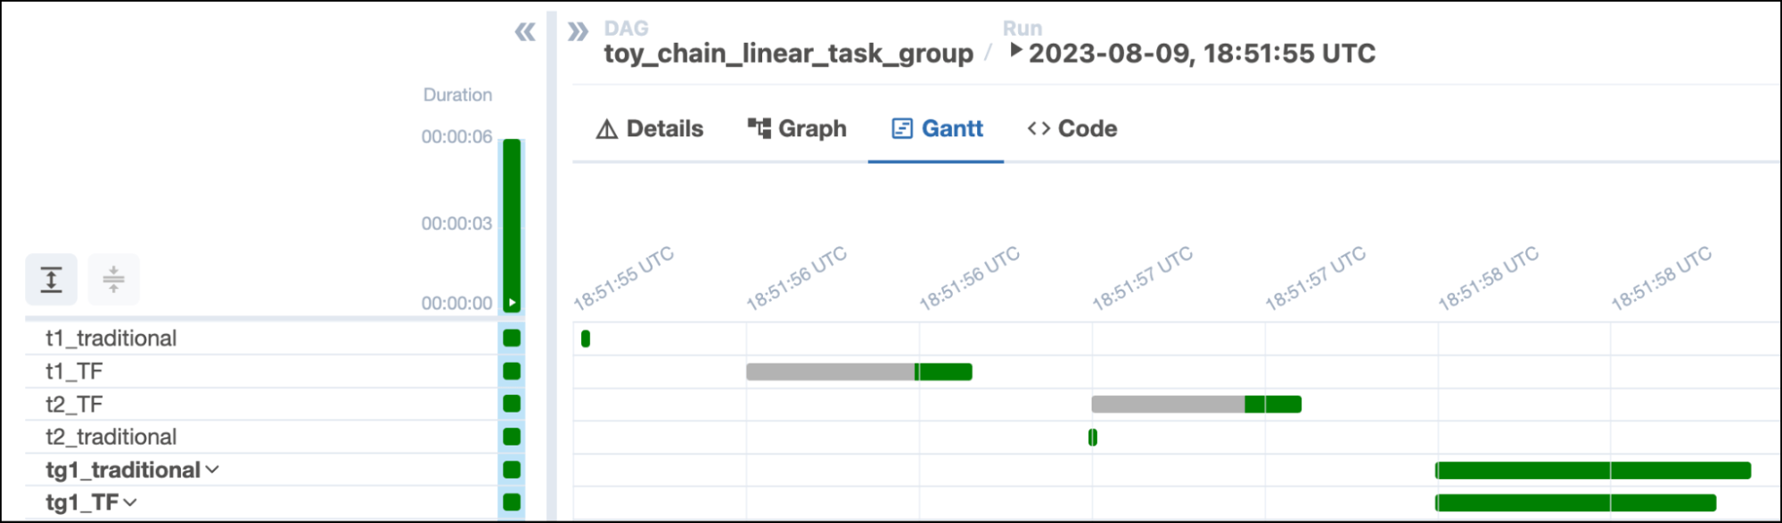Viewport: 1782px width, 523px height.
Task: Select the Gantt tab
Action: [x=937, y=129]
